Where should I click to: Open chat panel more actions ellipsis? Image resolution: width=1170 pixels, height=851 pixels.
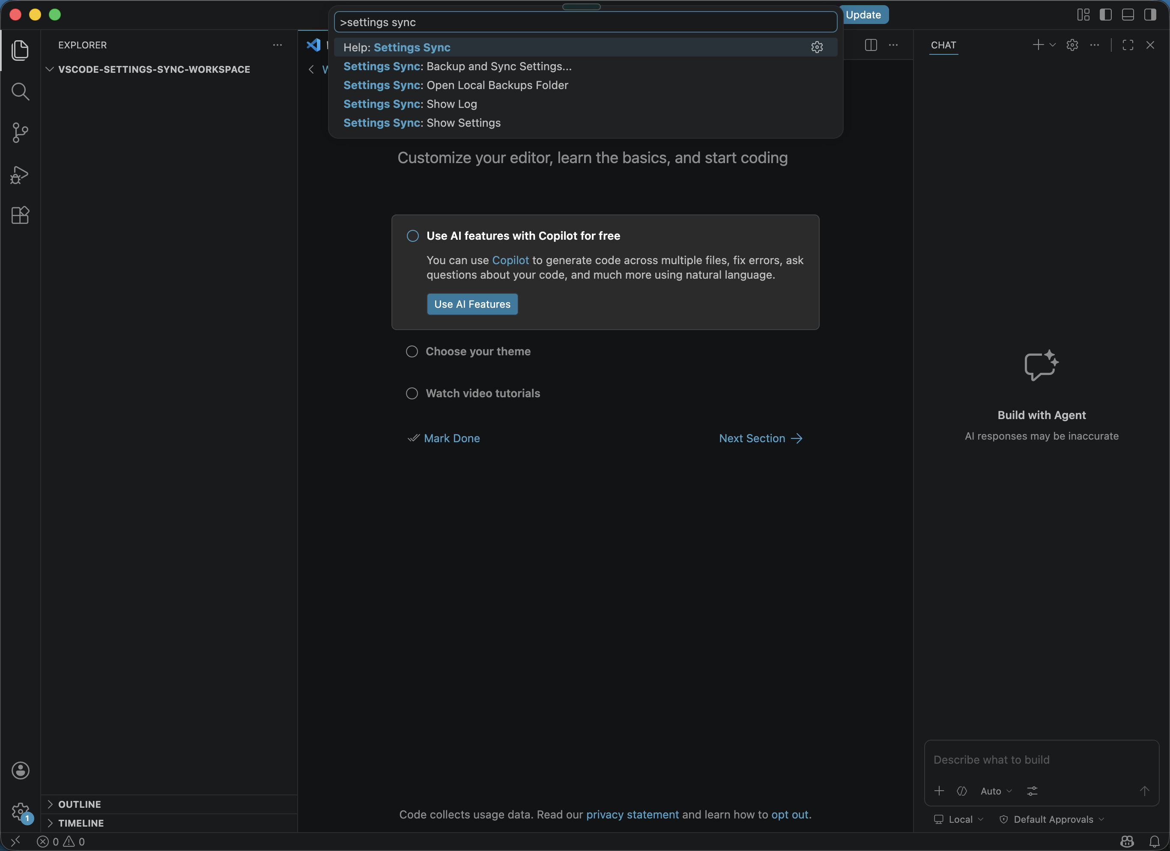pos(1095,45)
